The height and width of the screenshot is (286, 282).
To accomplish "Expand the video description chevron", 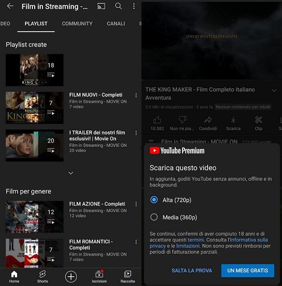I will click(274, 90).
